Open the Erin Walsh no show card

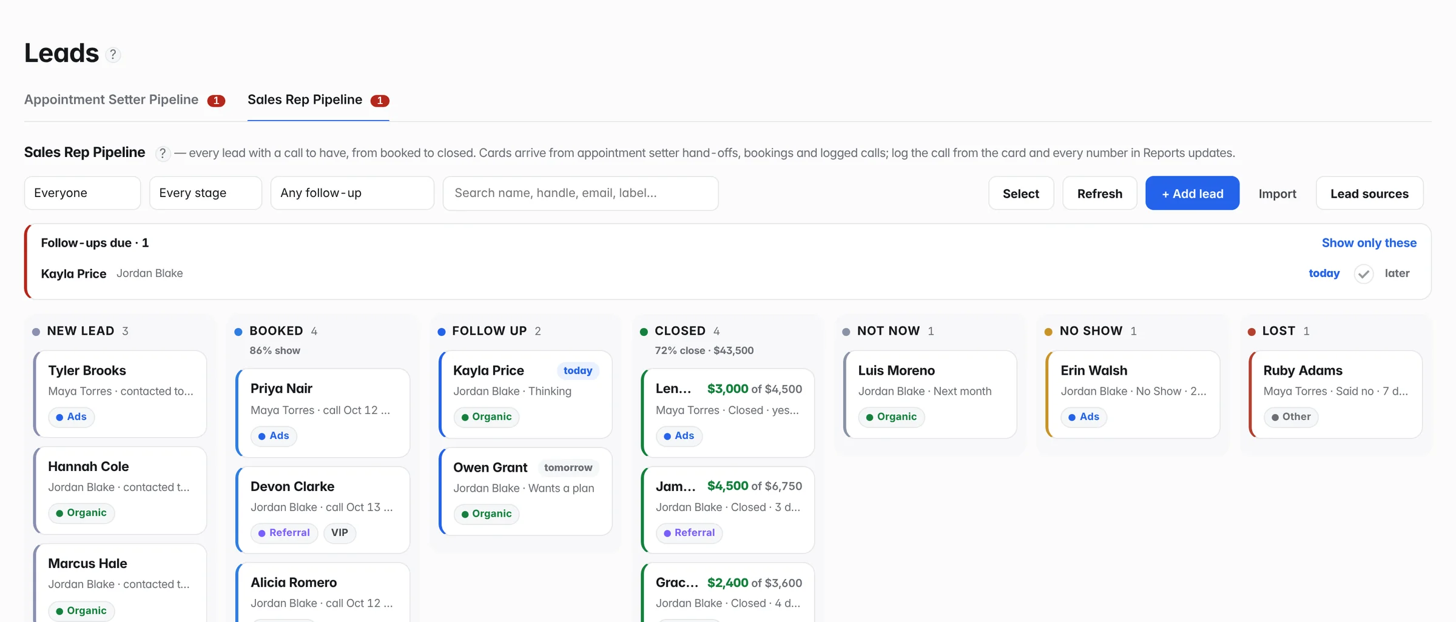[1133, 394]
